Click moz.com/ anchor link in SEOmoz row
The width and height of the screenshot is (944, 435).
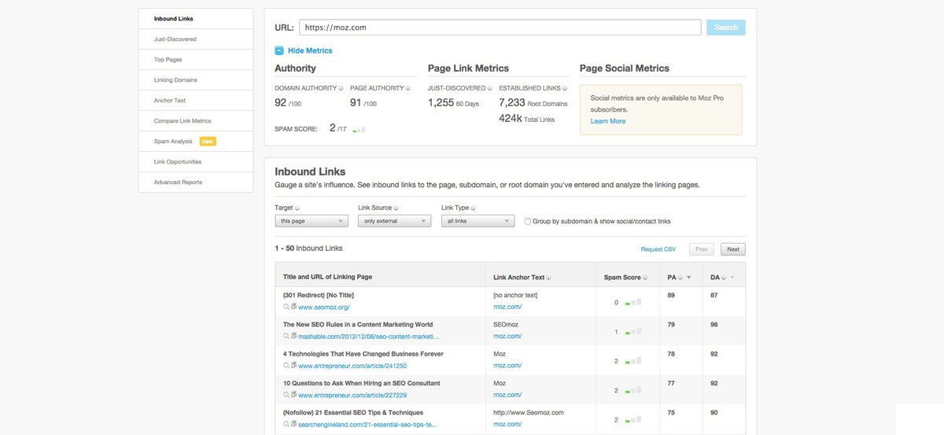click(507, 337)
